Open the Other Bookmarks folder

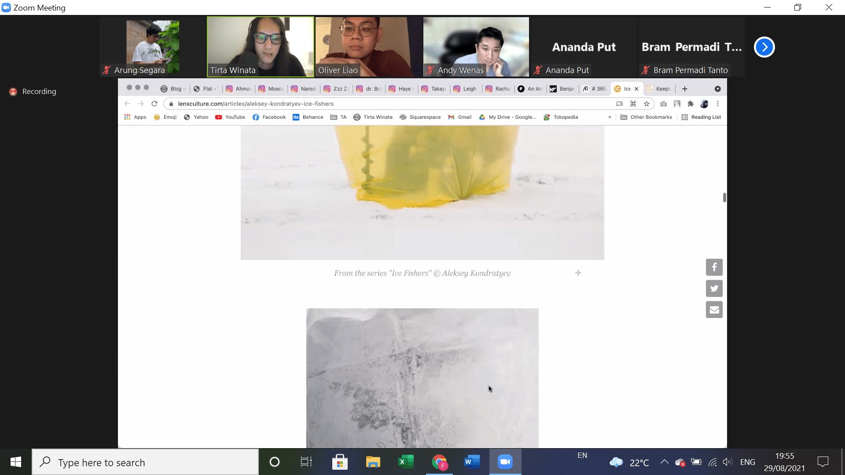pos(647,117)
